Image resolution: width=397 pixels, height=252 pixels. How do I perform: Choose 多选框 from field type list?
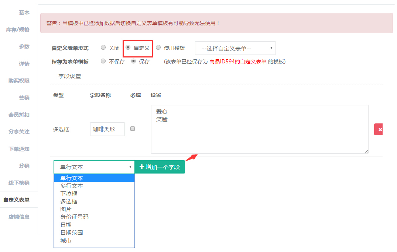[69, 201]
